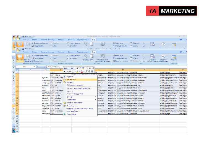199x149 pixels.
Task: Open Custom Views (Представления) in front window
Action: (x=39, y=58)
